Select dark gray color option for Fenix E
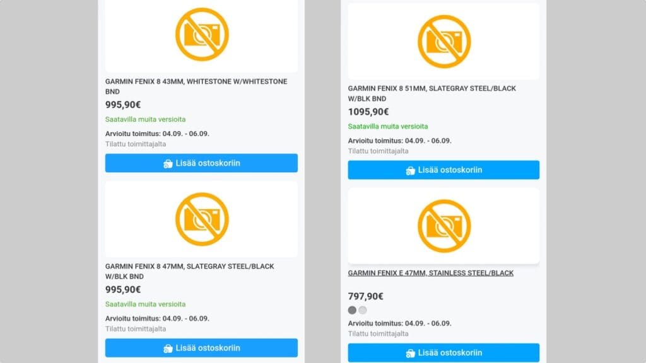The height and width of the screenshot is (363, 646). point(352,310)
